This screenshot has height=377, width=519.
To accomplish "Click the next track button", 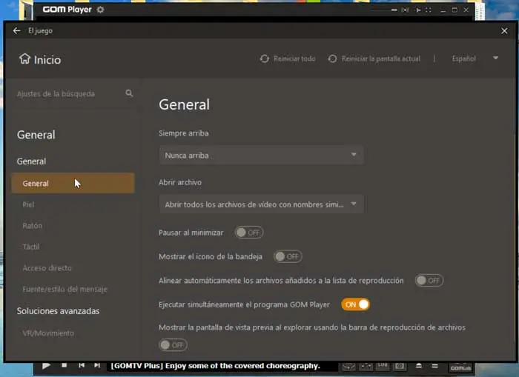I will click(x=97, y=365).
